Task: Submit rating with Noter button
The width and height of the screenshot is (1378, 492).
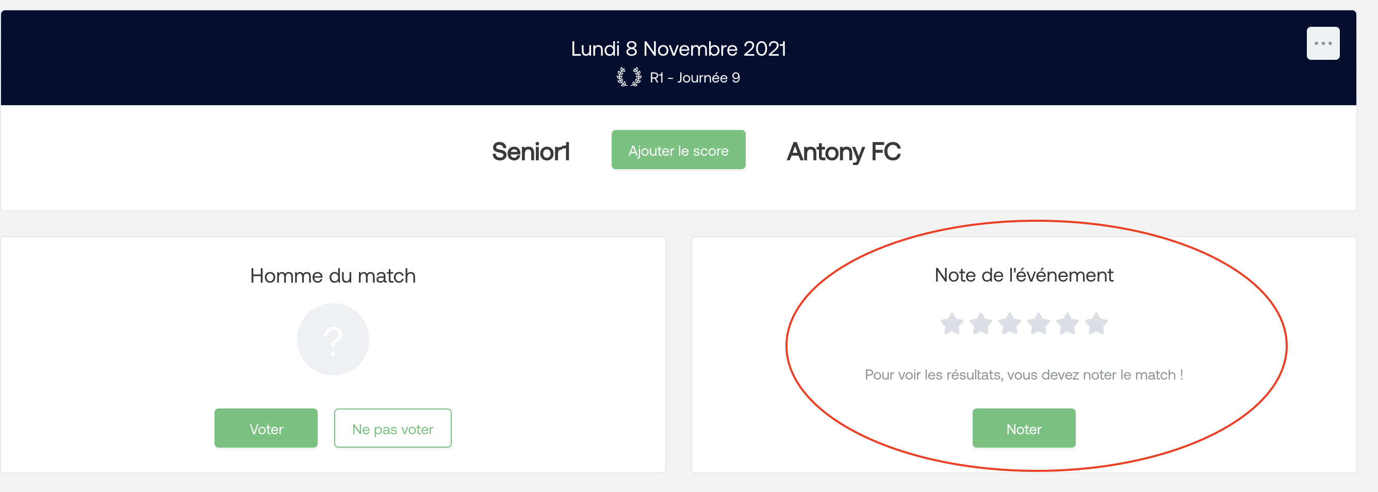Action: tap(1023, 429)
